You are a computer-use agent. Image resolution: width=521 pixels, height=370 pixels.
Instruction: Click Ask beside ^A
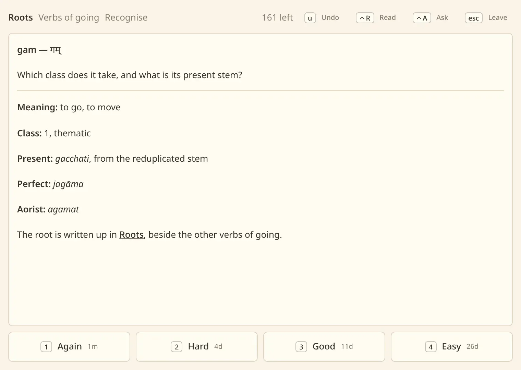coord(442,17)
